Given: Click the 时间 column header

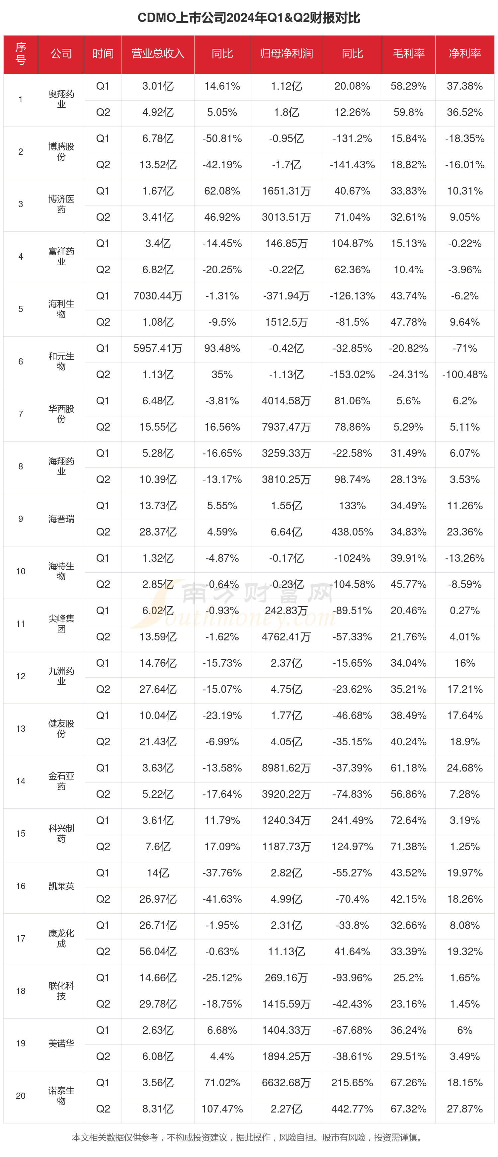Looking at the screenshot, I should click(103, 54).
